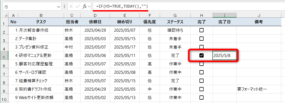Image resolution: width=285 pixels, height=103 pixels.
Task: Click the 2025/04/29 request date for 月次報告書作成
Action: [x=95, y=30]
